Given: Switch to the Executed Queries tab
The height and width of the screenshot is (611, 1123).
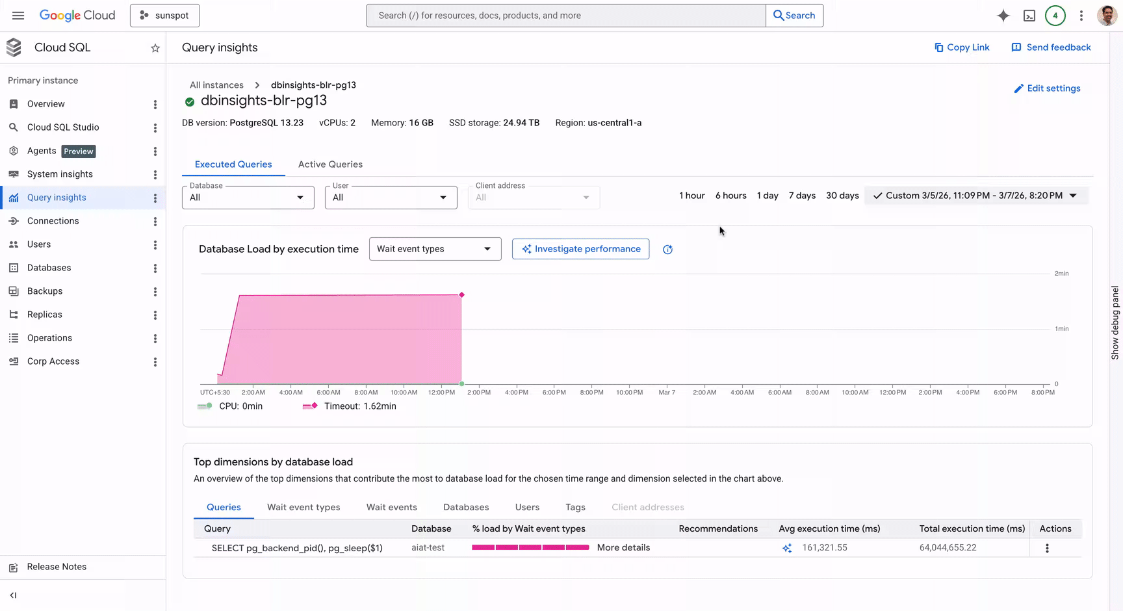Looking at the screenshot, I should 233,164.
